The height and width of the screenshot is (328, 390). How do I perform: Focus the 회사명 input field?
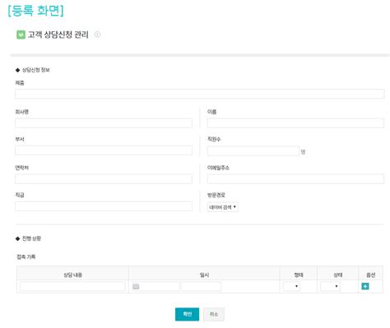pyautogui.click(x=104, y=123)
